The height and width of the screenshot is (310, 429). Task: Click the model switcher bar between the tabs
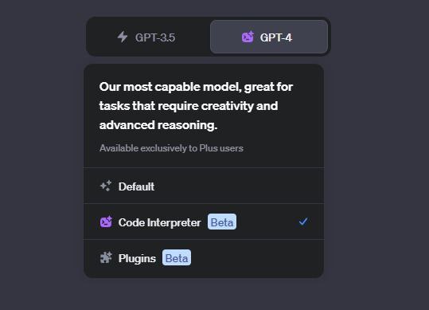pos(209,37)
